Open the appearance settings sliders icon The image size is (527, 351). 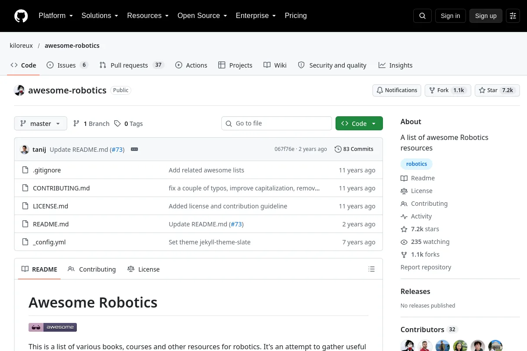pyautogui.click(x=513, y=16)
